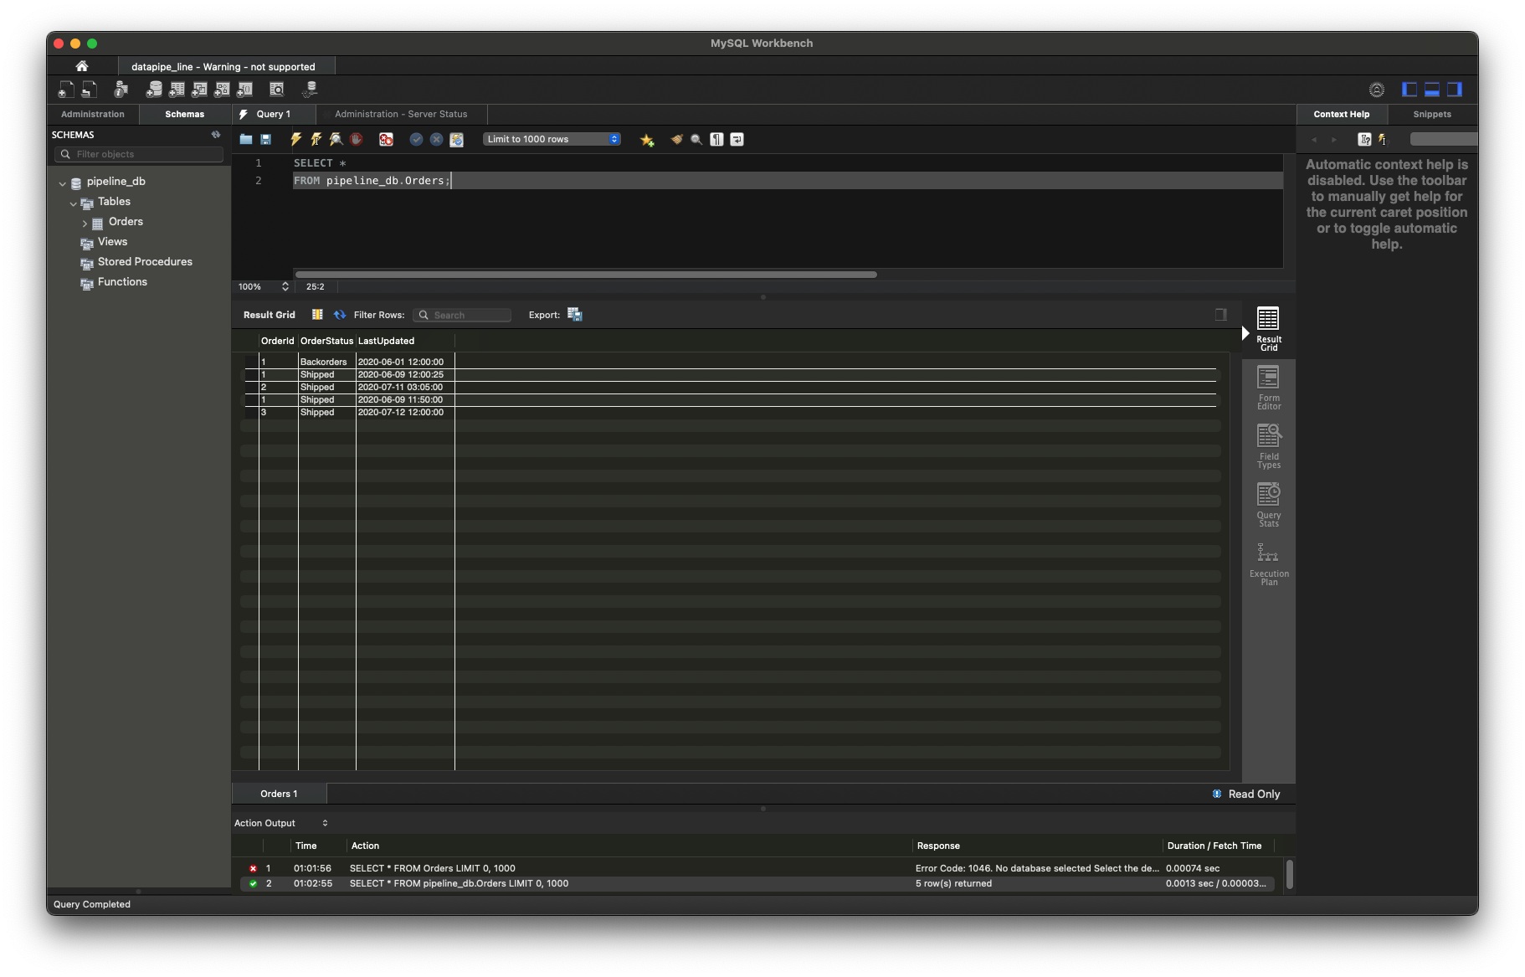
Task: Stop the running query
Action: [x=356, y=139]
